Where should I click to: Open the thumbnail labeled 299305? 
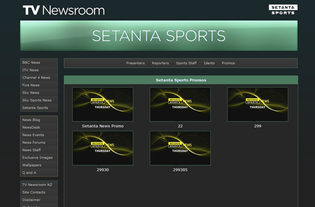point(180,148)
